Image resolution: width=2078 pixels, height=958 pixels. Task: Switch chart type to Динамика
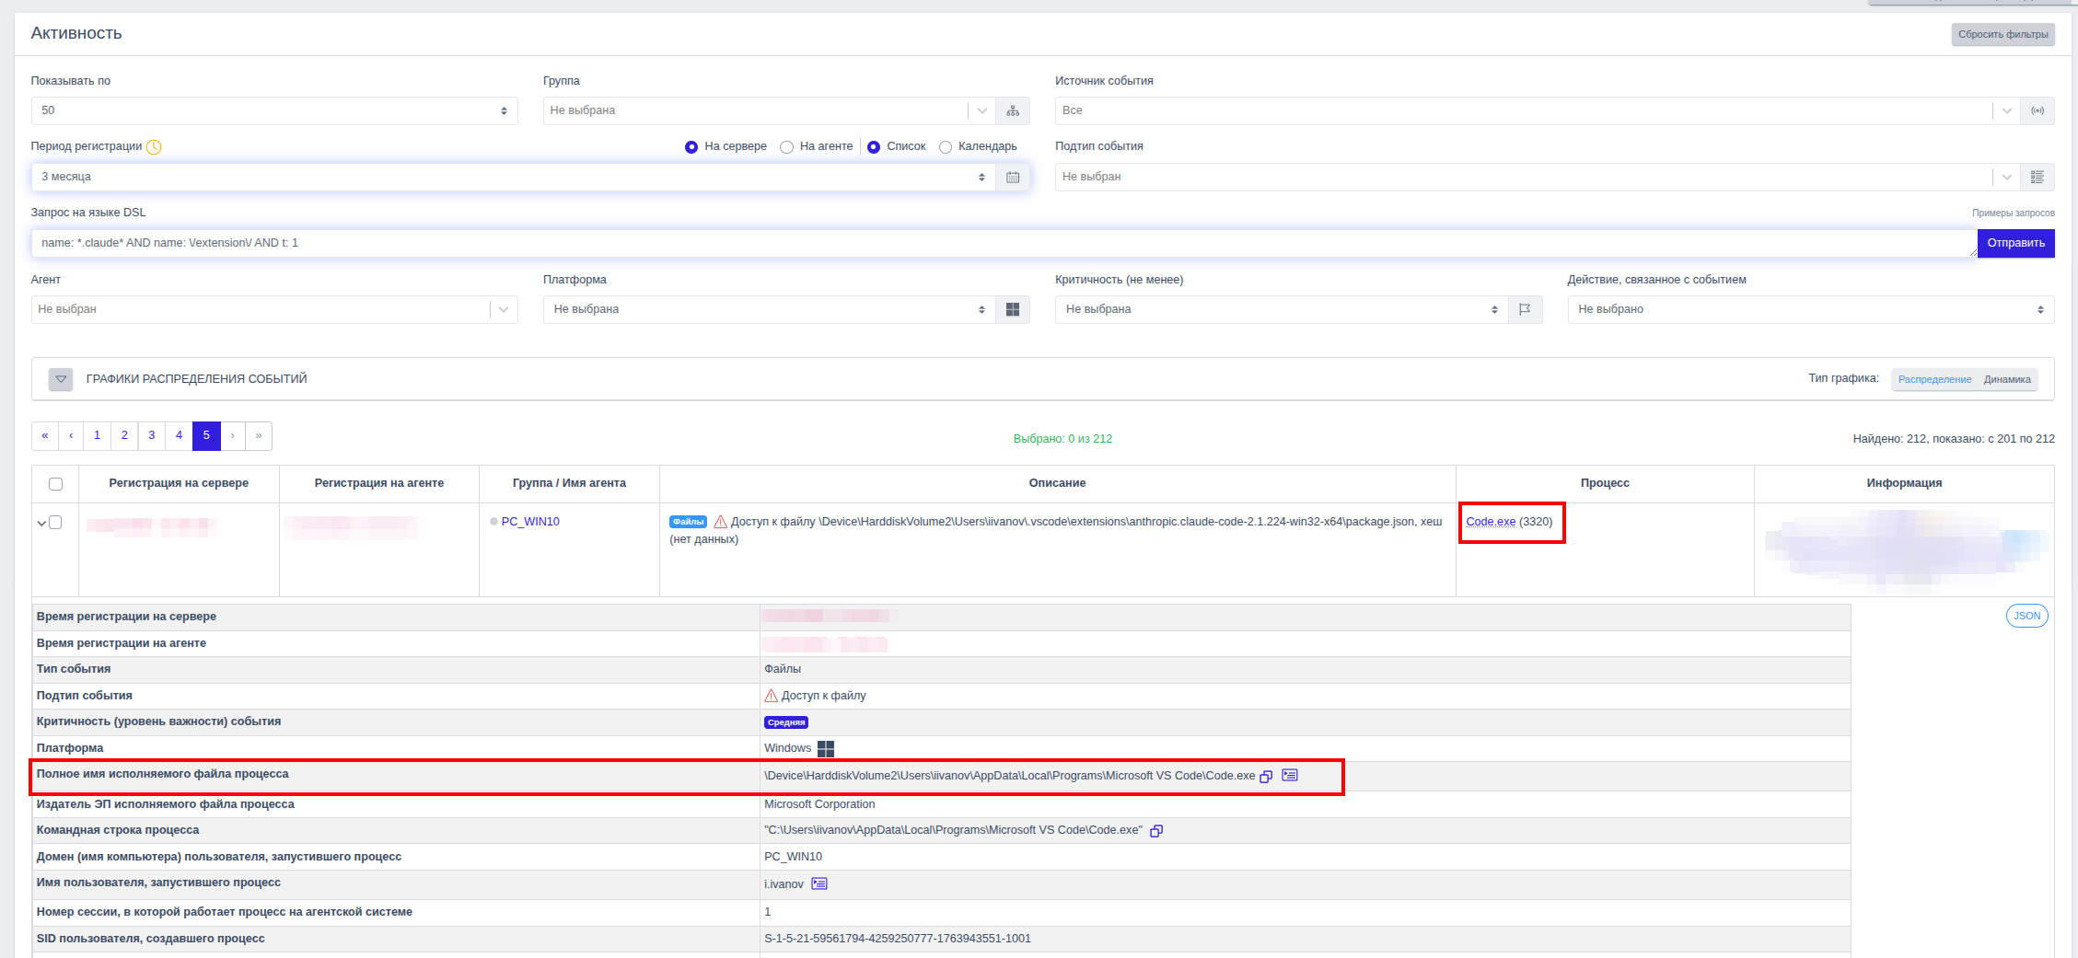coord(2007,379)
